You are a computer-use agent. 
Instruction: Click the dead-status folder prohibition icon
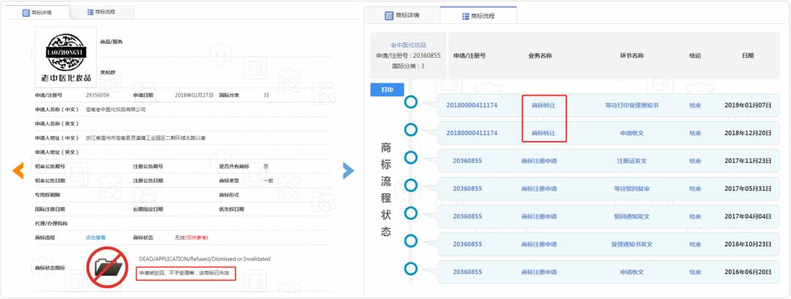(106, 268)
